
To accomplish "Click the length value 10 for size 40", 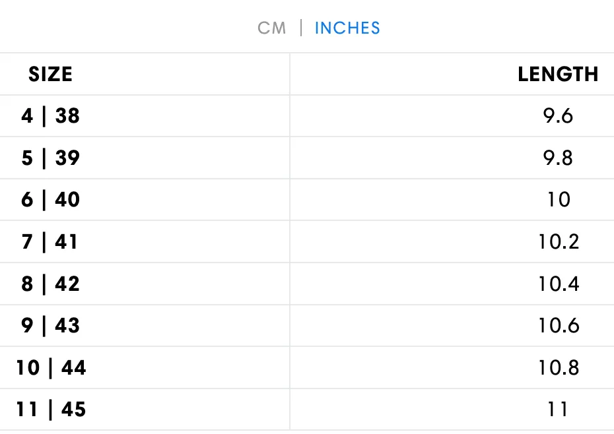I will tap(559, 200).
